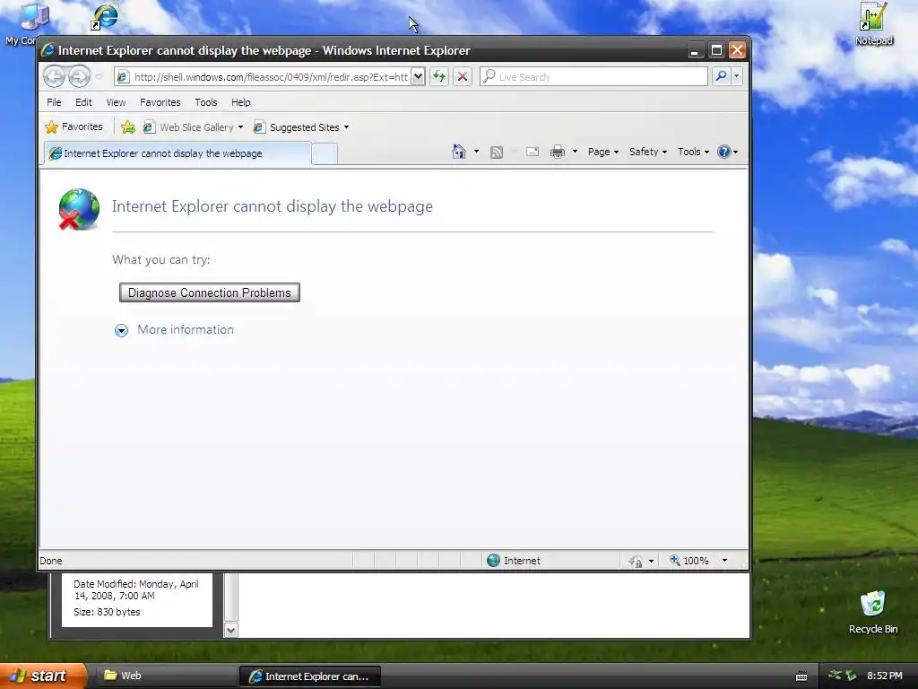Click the Favorites star button
The image size is (918, 689).
(x=74, y=126)
